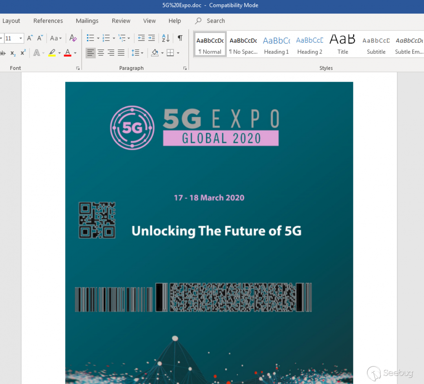This screenshot has height=384, width=424.
Task: Apply bulleted list formatting
Action: [x=90, y=38]
